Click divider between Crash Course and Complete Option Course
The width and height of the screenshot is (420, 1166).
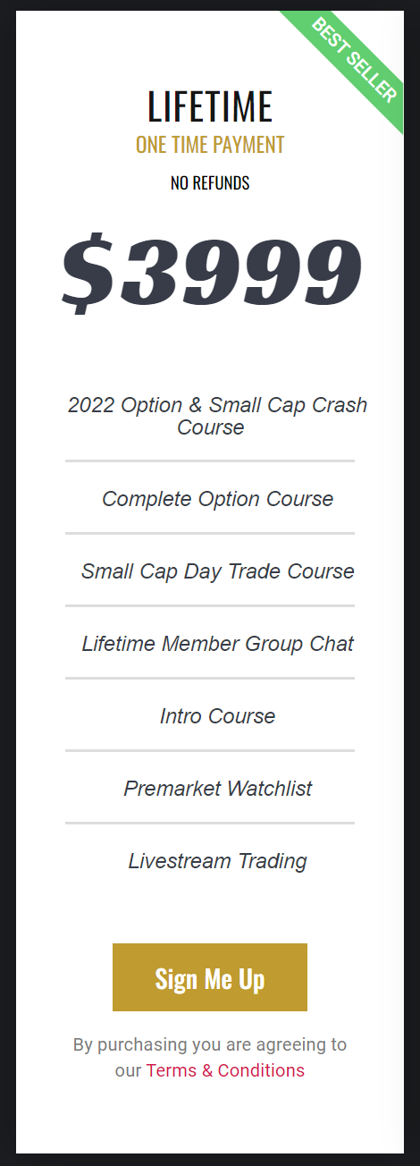point(210,461)
